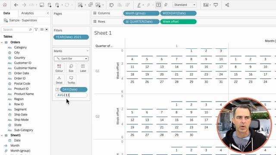The width and height of the screenshot is (276, 155).
Task: Switch to the Analytics tab
Action: [x=28, y=13]
